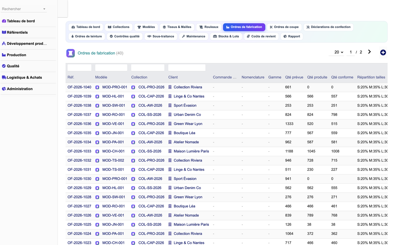Sort by Qté prévue column header
Screen dimensions: 396x245
pos(294,77)
